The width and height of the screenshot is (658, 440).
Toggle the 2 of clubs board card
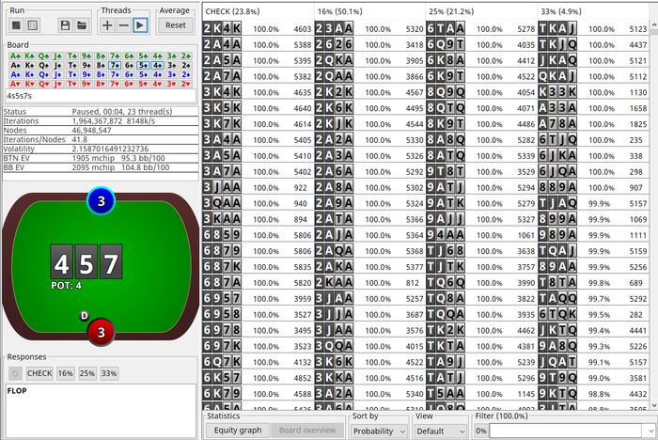coord(186,55)
